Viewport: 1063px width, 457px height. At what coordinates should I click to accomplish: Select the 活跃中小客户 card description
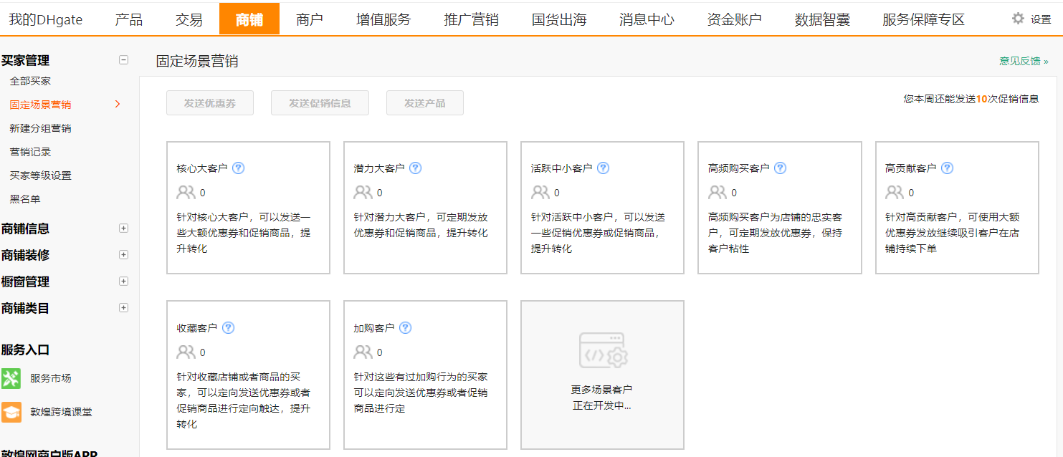[599, 233]
